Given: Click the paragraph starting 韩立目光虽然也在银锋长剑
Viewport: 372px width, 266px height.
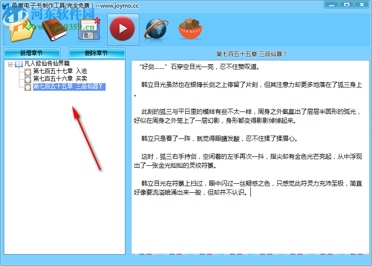Looking at the screenshot, I should pos(248,89).
